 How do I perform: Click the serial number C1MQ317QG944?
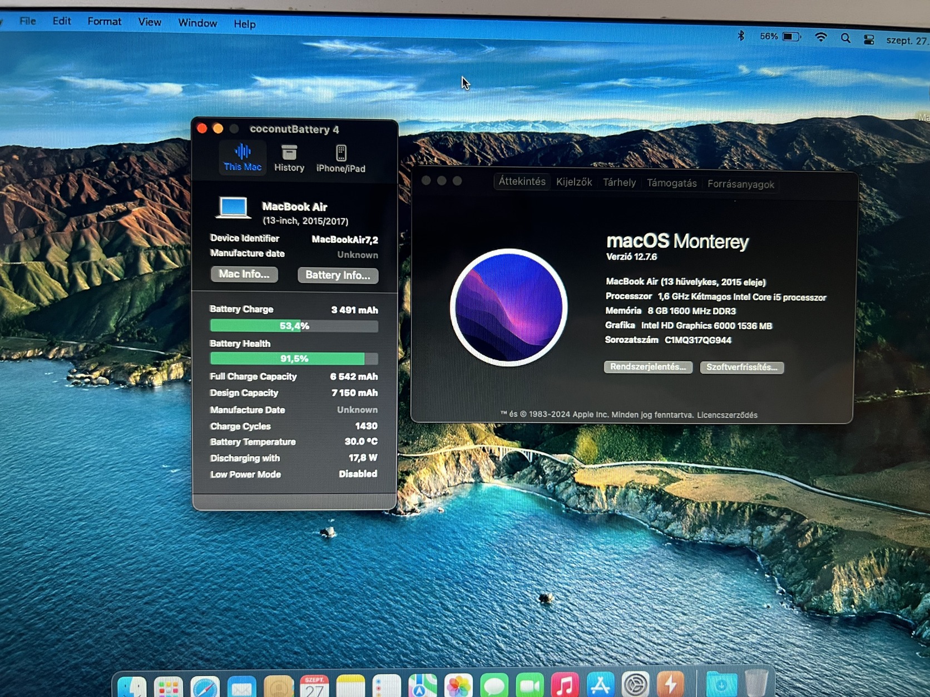698,340
